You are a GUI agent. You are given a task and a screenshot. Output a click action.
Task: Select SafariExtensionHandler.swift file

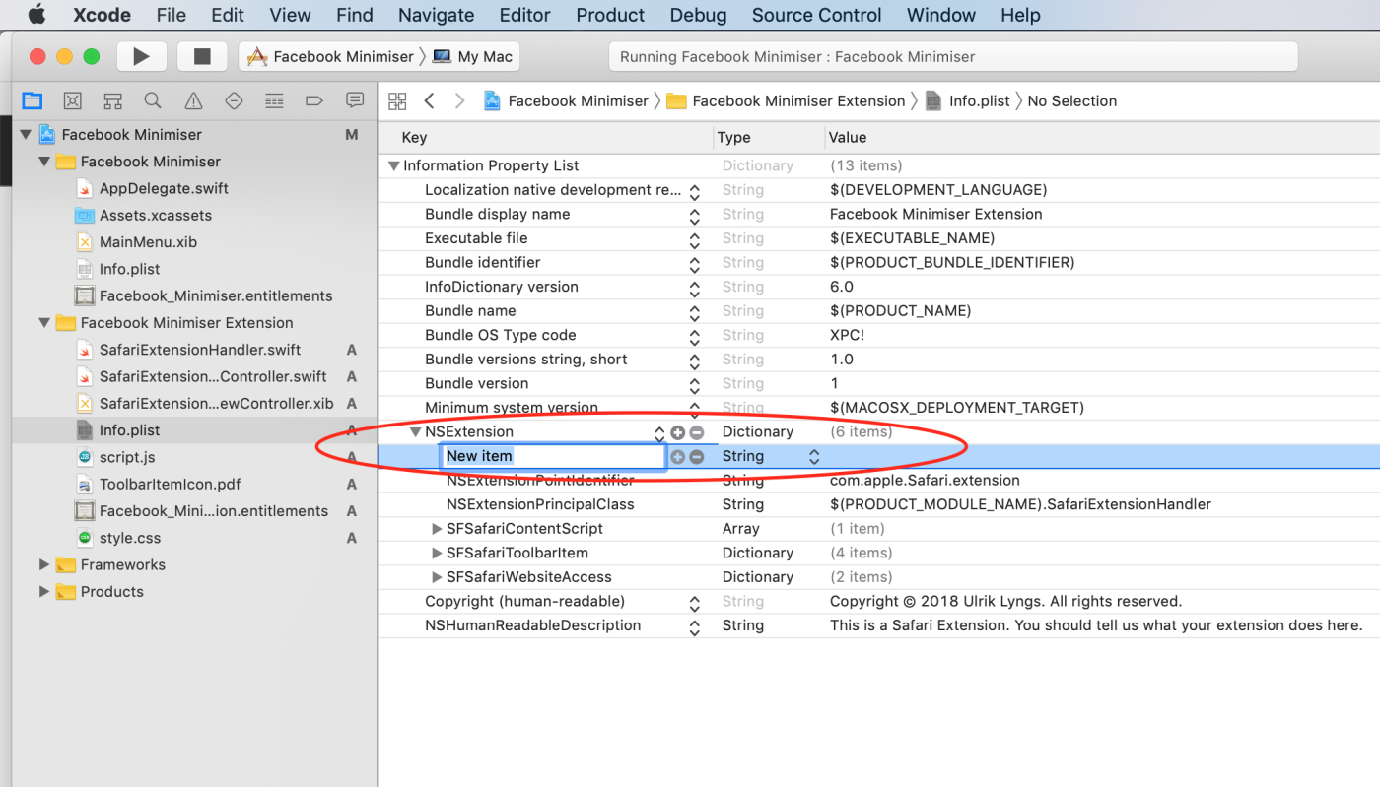point(200,350)
